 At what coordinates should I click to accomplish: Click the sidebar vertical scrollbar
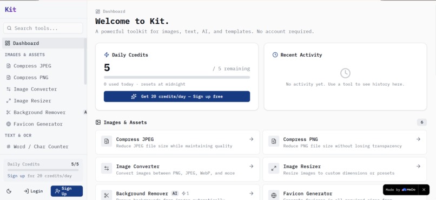tap(85, 61)
